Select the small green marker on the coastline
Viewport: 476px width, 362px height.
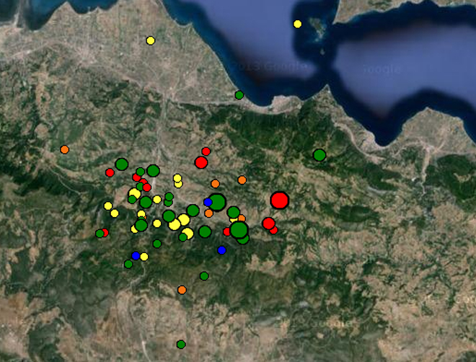(x=239, y=94)
